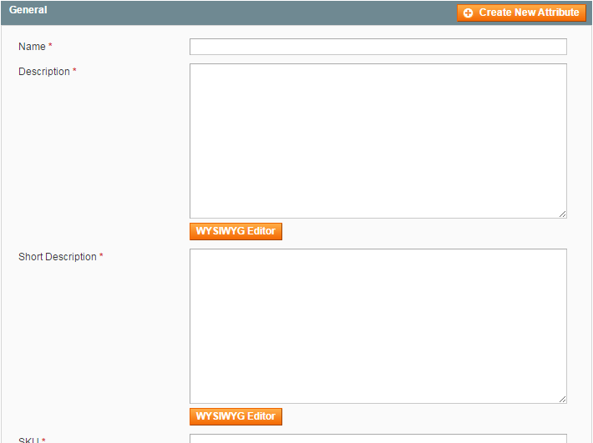The height and width of the screenshot is (443, 593).
Task: Click the required asterisk beside SKU
Action: 43,440
